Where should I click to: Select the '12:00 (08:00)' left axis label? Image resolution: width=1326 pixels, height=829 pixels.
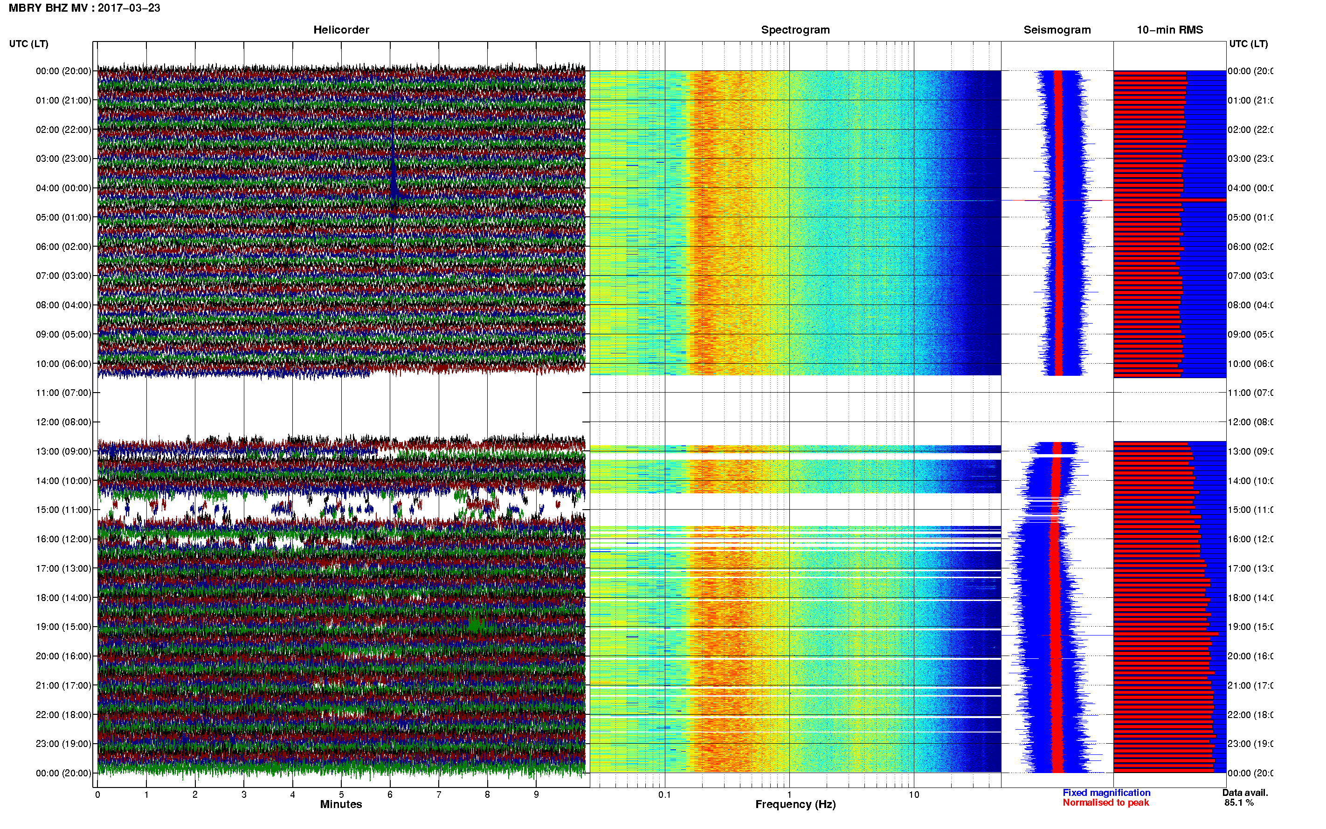63,422
